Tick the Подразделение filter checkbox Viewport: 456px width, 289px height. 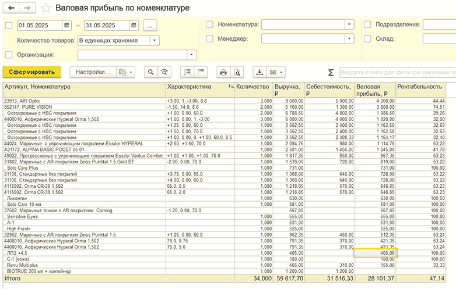367,24
